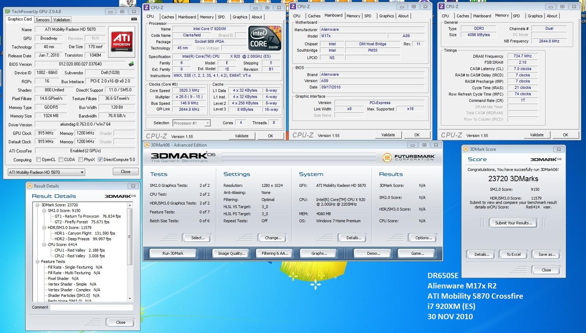Click Close in the Result Details window
The width and height of the screenshot is (586, 333).
(x=120, y=322)
